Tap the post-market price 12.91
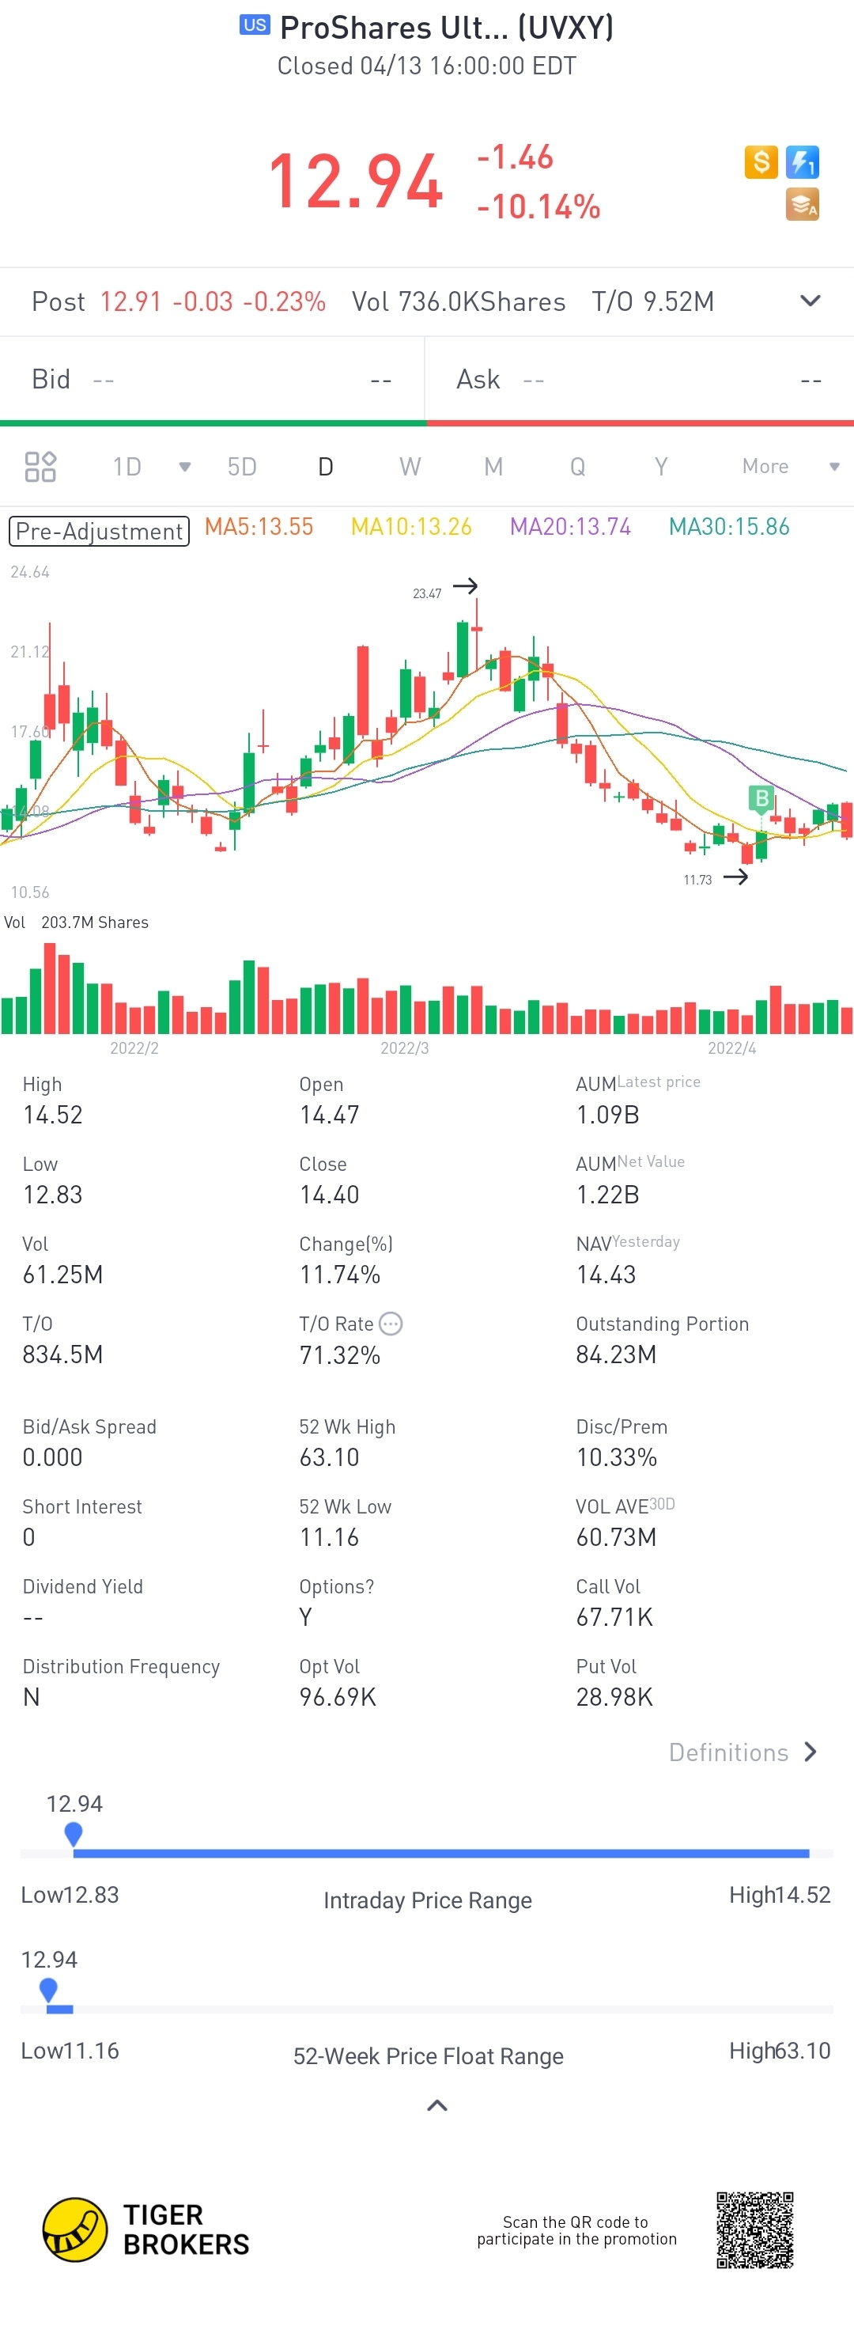 [131, 301]
